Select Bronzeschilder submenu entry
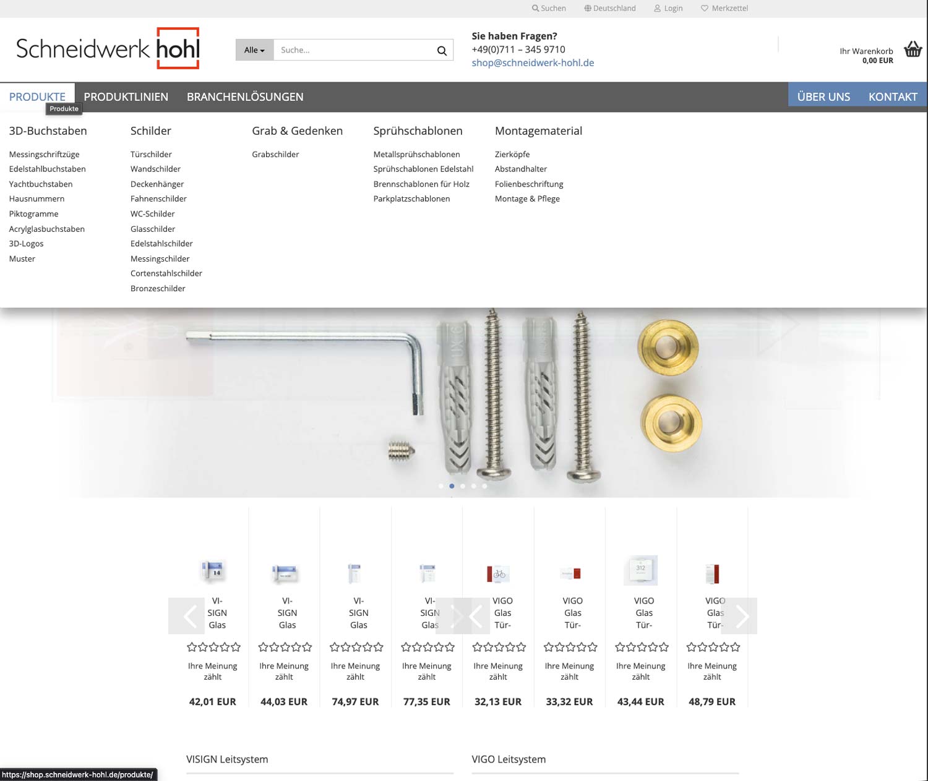Image resolution: width=928 pixels, height=781 pixels. tap(158, 288)
